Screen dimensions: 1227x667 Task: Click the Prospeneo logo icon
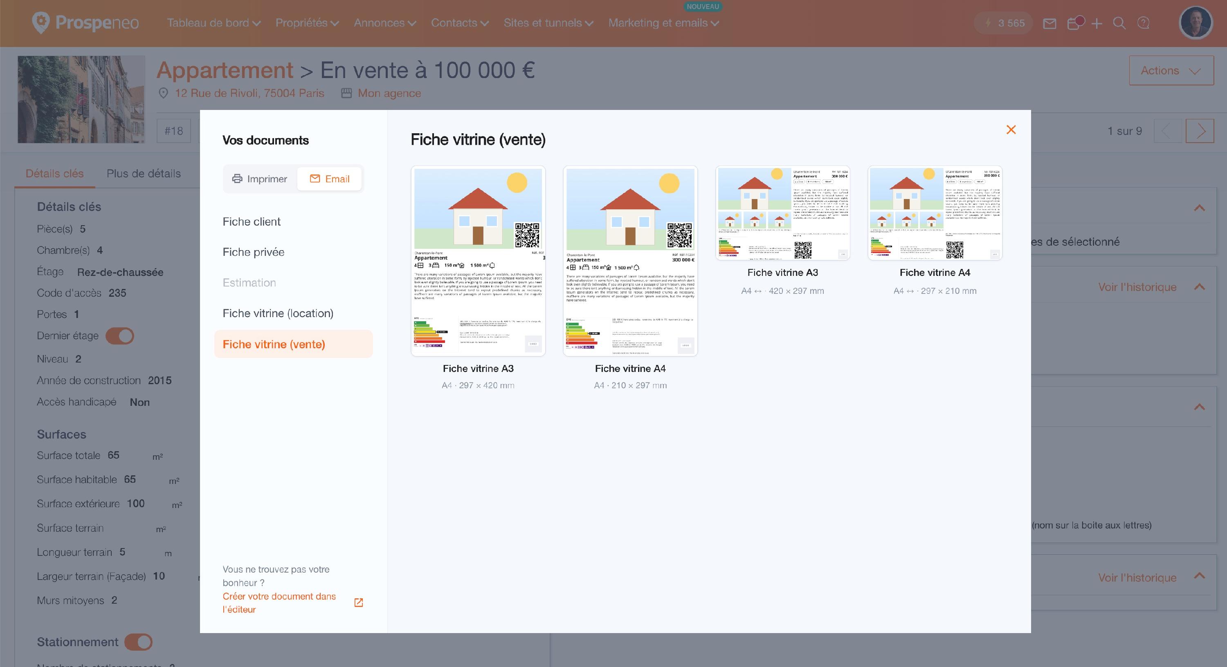(40, 22)
